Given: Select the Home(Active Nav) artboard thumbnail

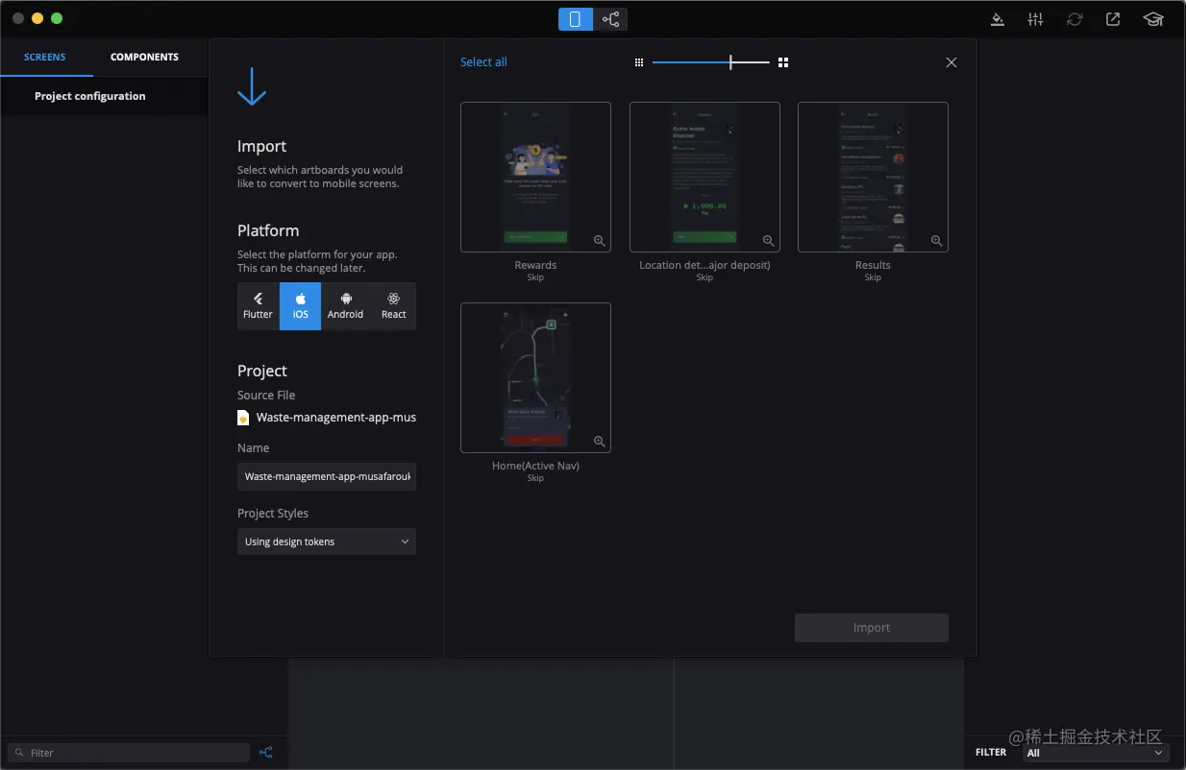Looking at the screenshot, I should click(x=535, y=377).
